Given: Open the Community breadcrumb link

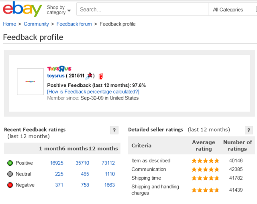Looking at the screenshot, I should coord(36,24).
